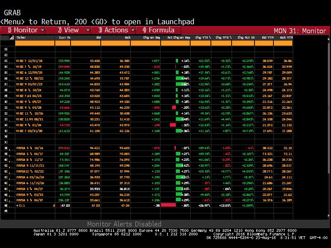Sort by the Ticker column header
This screenshot has height=248, width=331.
[21, 38]
